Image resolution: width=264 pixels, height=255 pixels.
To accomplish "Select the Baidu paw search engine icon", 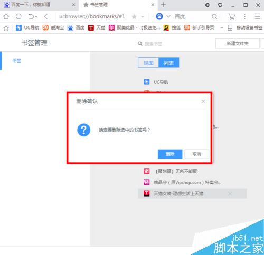I will [159, 16].
